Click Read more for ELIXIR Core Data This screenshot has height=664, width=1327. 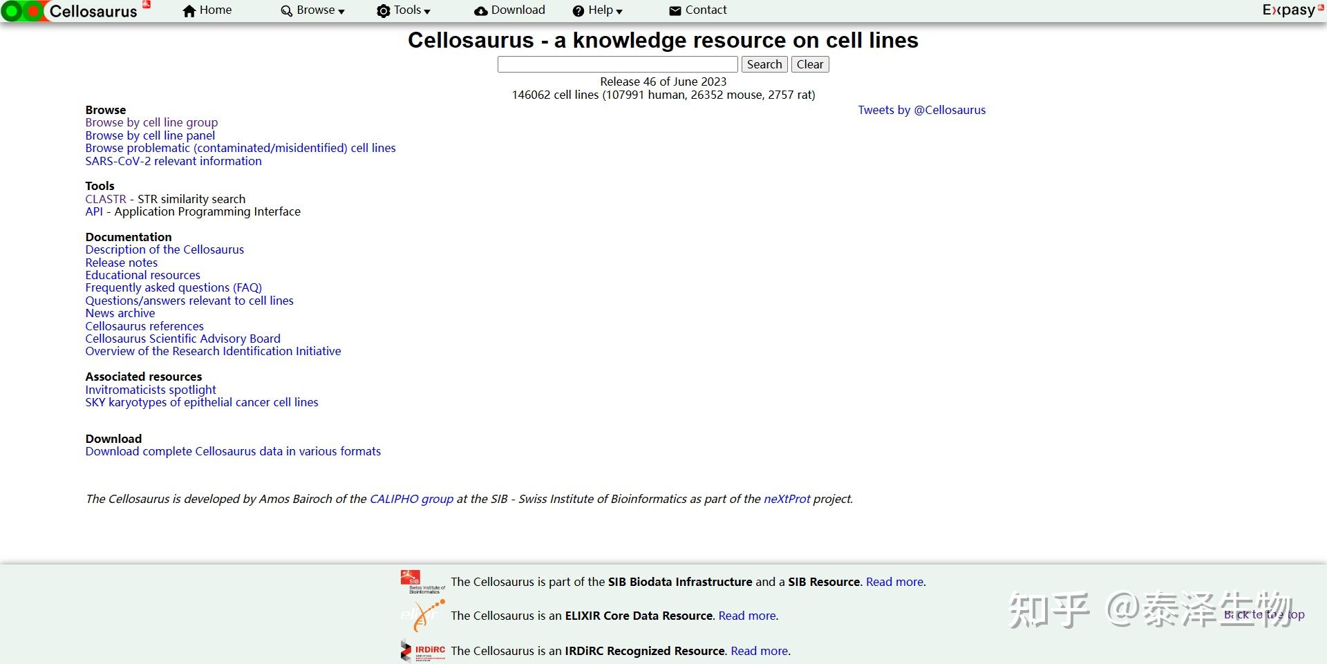747,616
